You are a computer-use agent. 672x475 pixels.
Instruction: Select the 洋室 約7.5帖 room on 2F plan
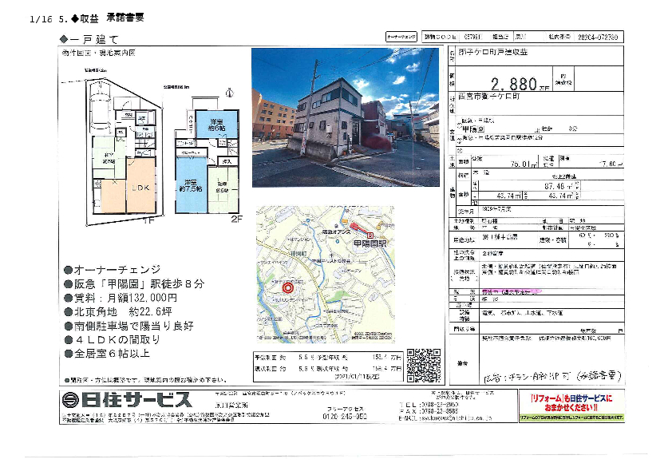point(191,185)
